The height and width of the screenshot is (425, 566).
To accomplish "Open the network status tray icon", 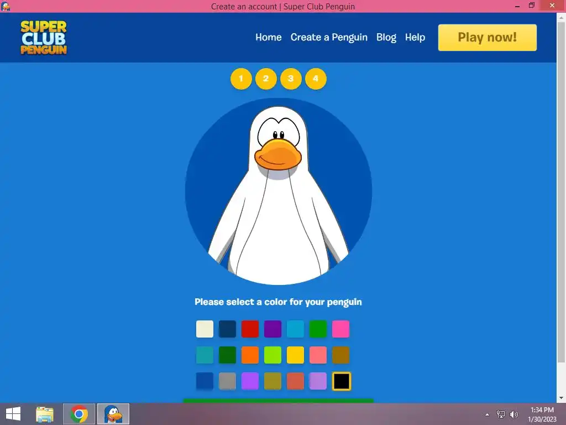I will click(x=501, y=414).
